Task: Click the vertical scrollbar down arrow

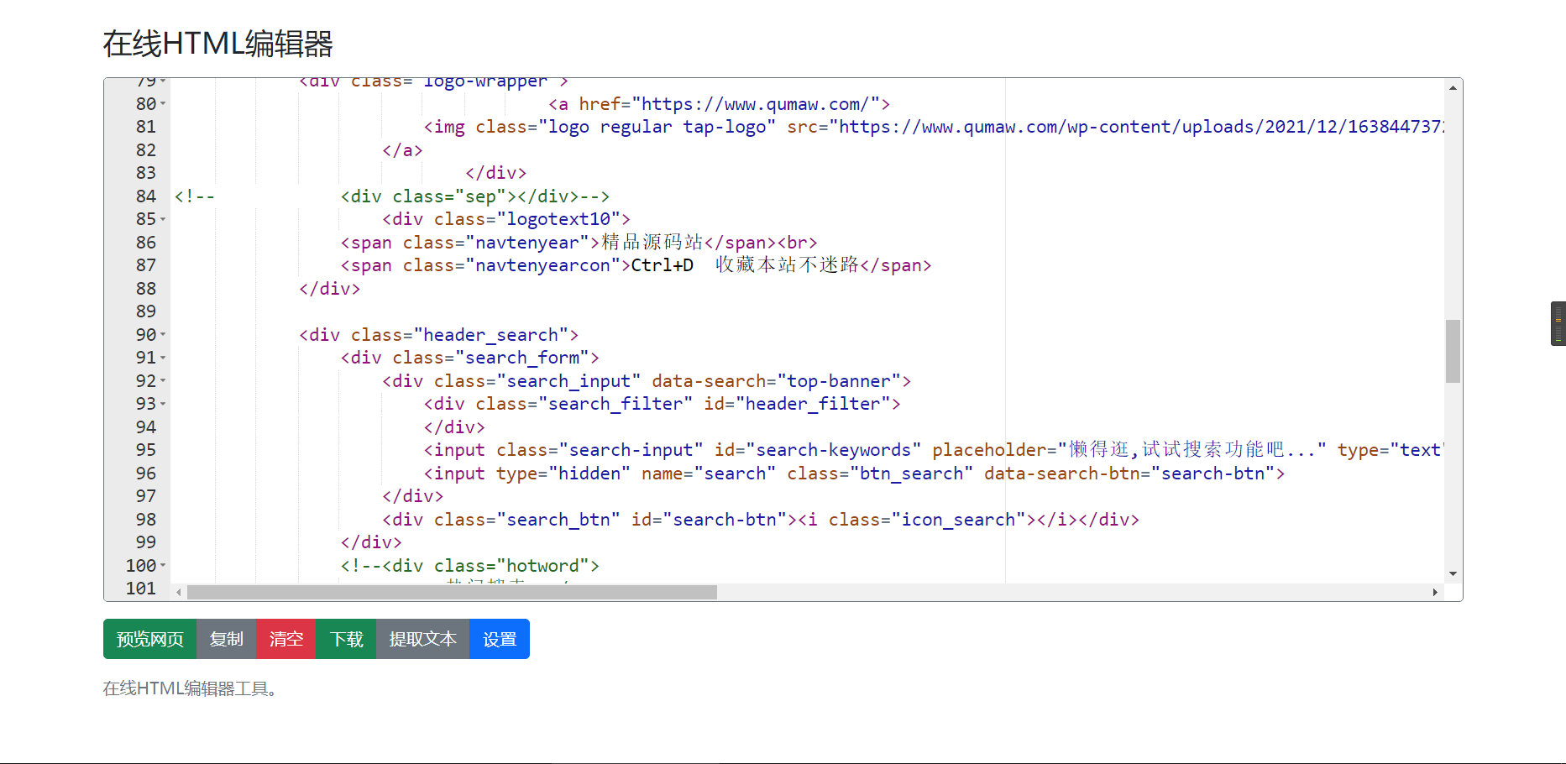Action: click(x=1453, y=574)
